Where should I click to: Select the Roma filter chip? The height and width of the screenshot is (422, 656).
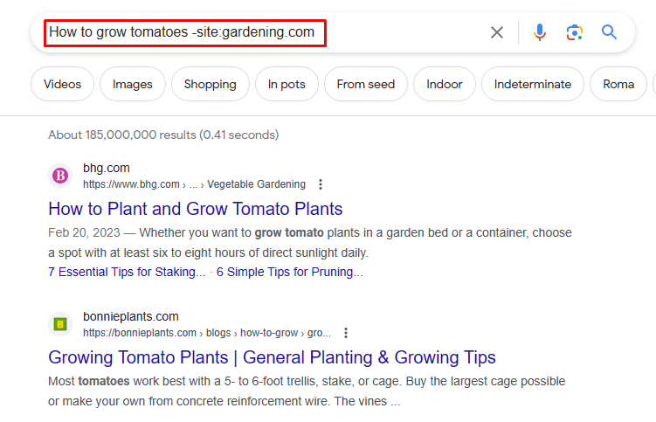tap(618, 85)
